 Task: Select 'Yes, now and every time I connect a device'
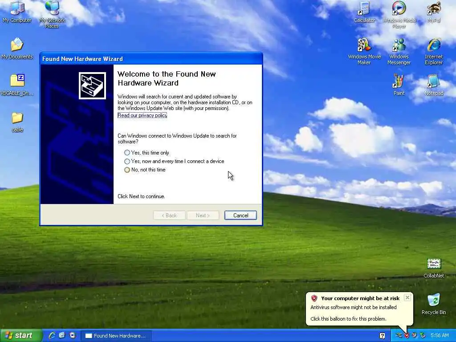174,161
